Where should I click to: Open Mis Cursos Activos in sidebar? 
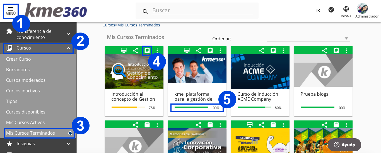pos(25,122)
